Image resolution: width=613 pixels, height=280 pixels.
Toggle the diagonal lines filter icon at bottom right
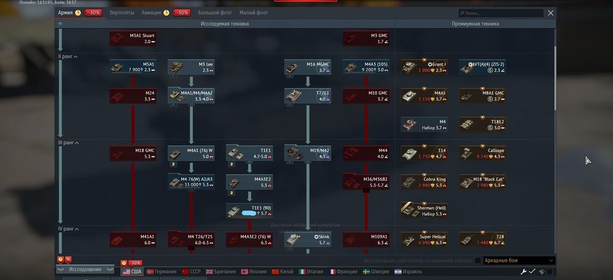click(x=541, y=272)
